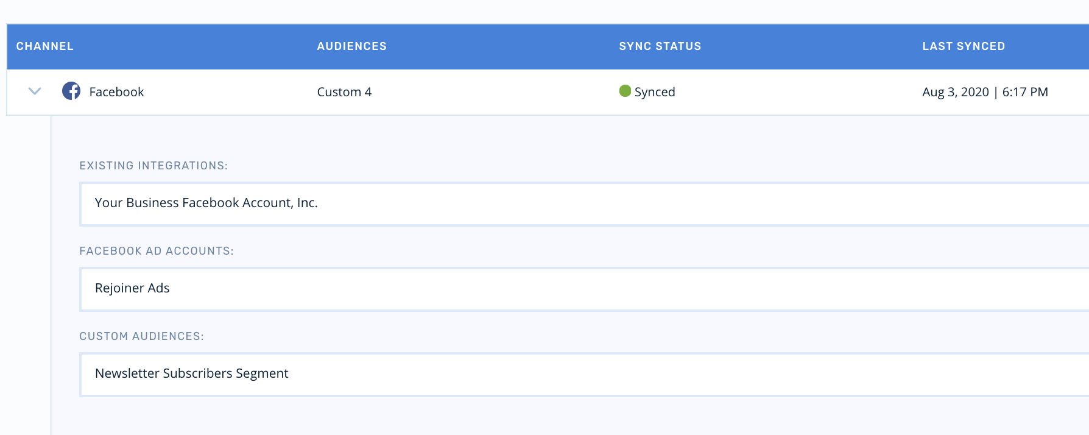Image resolution: width=1089 pixels, height=435 pixels.
Task: Click the Aug 3, 2020 date
Action: (955, 92)
